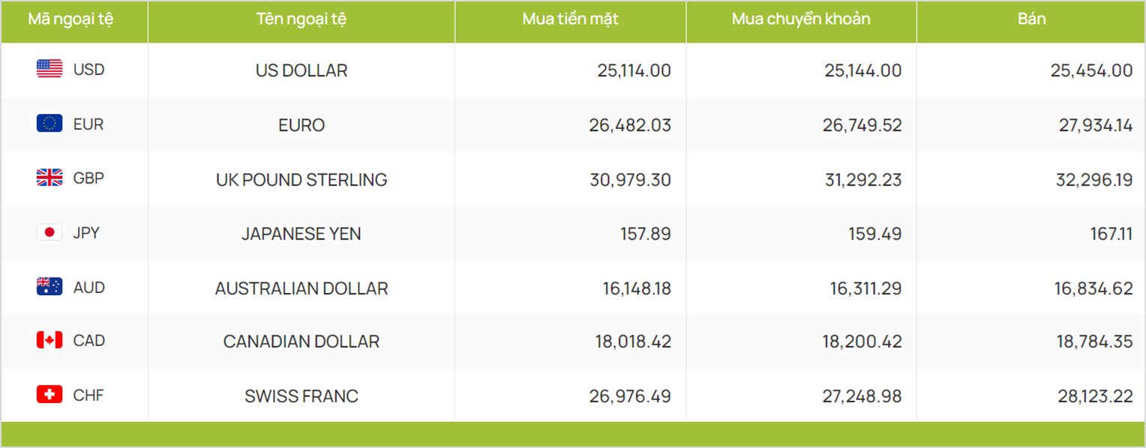Click the 'Mua chuyển khoản' column header
This screenshot has height=448, width=1146.
(801, 19)
